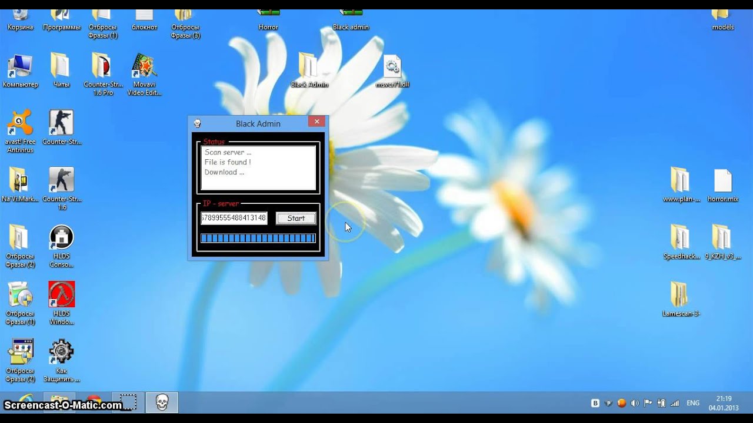This screenshot has height=423, width=753.
Task: Click the dashed-rectangle screen recorder taskbar button
Action: (x=128, y=402)
